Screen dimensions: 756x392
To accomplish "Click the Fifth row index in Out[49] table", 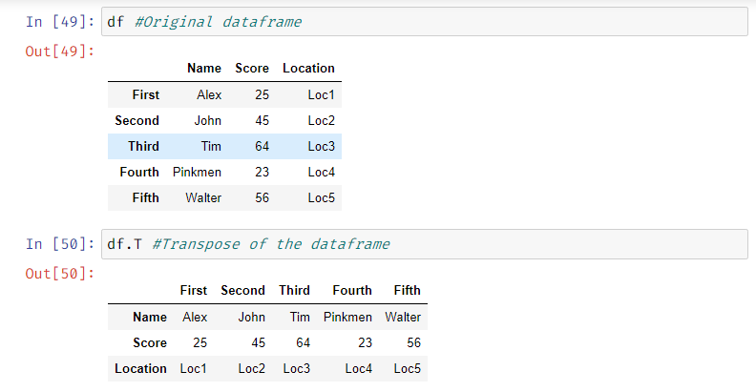I will 146,198.
